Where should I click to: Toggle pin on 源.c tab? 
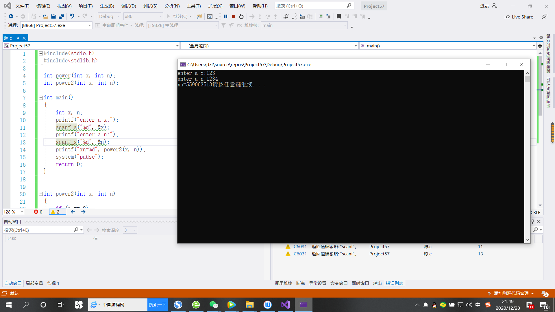(x=18, y=38)
